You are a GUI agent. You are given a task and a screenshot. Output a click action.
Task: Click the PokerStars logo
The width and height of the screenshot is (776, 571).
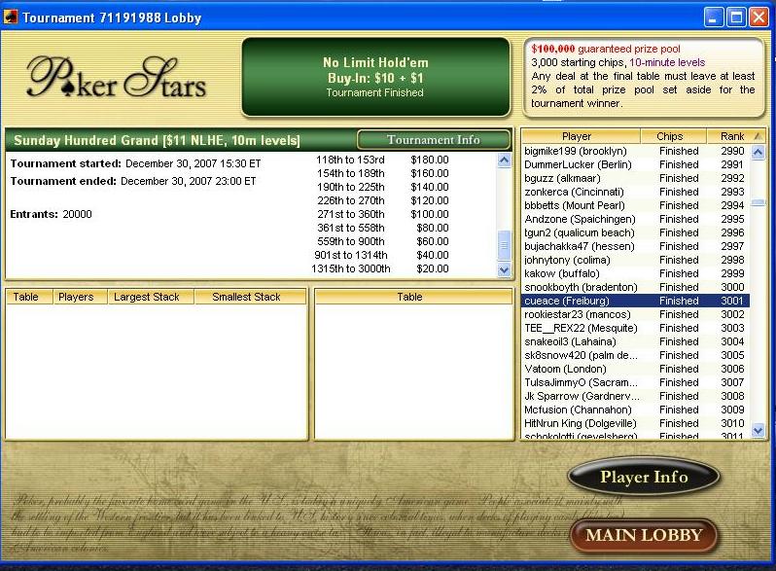click(x=117, y=78)
